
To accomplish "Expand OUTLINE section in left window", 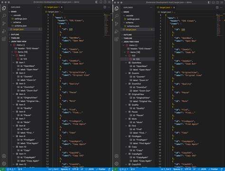I will [25, 34].
